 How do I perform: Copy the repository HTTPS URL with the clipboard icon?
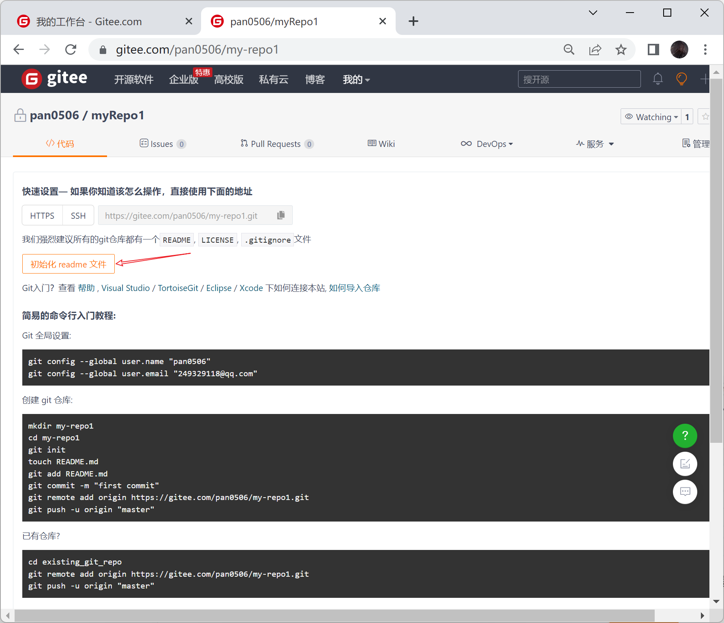pyautogui.click(x=281, y=215)
